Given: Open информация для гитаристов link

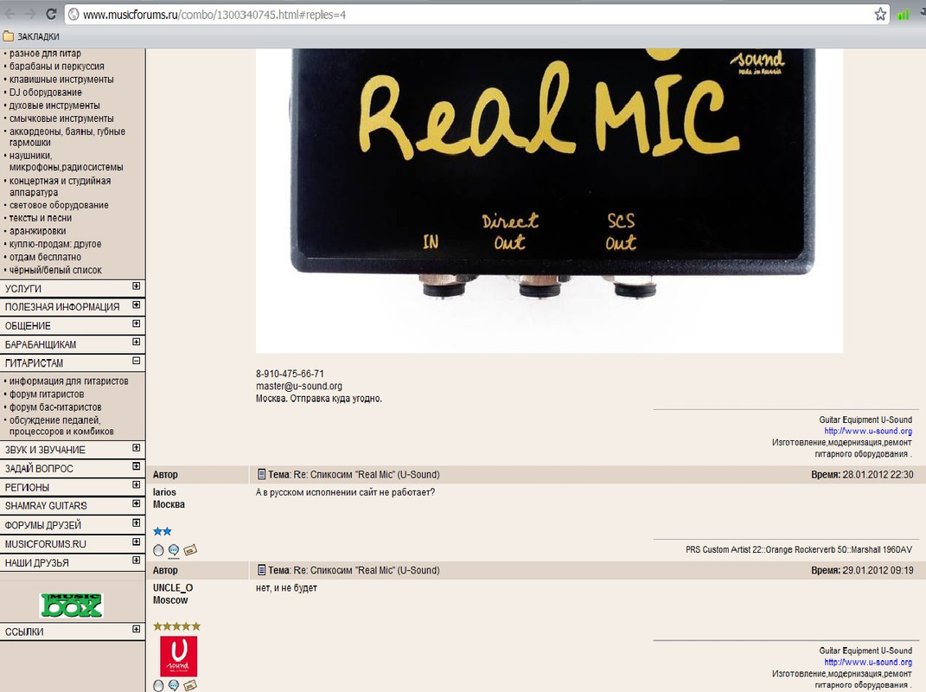Looking at the screenshot, I should [x=68, y=381].
